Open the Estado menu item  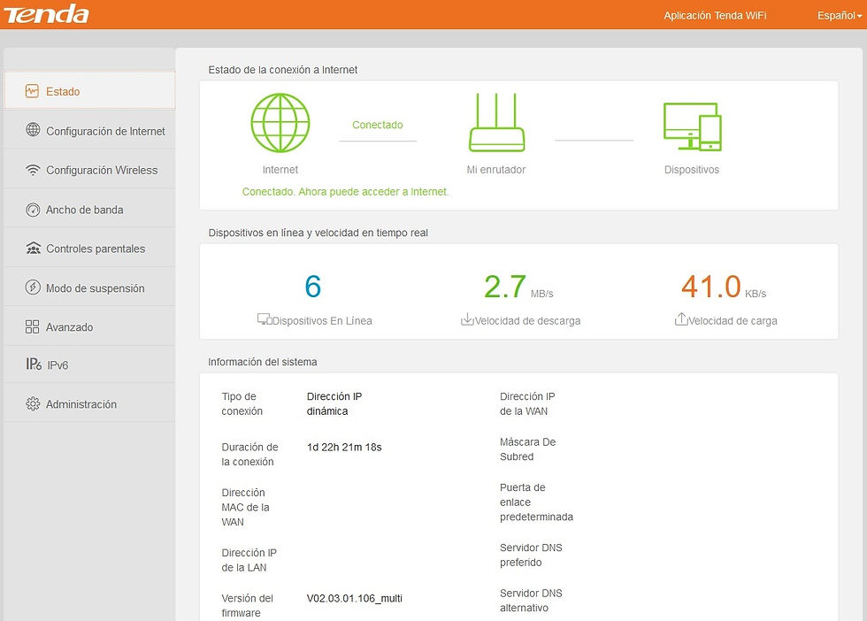(89, 91)
